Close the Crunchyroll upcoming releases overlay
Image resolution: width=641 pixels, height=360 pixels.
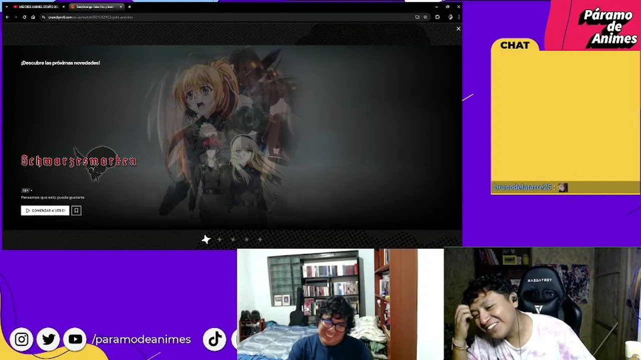(x=458, y=28)
